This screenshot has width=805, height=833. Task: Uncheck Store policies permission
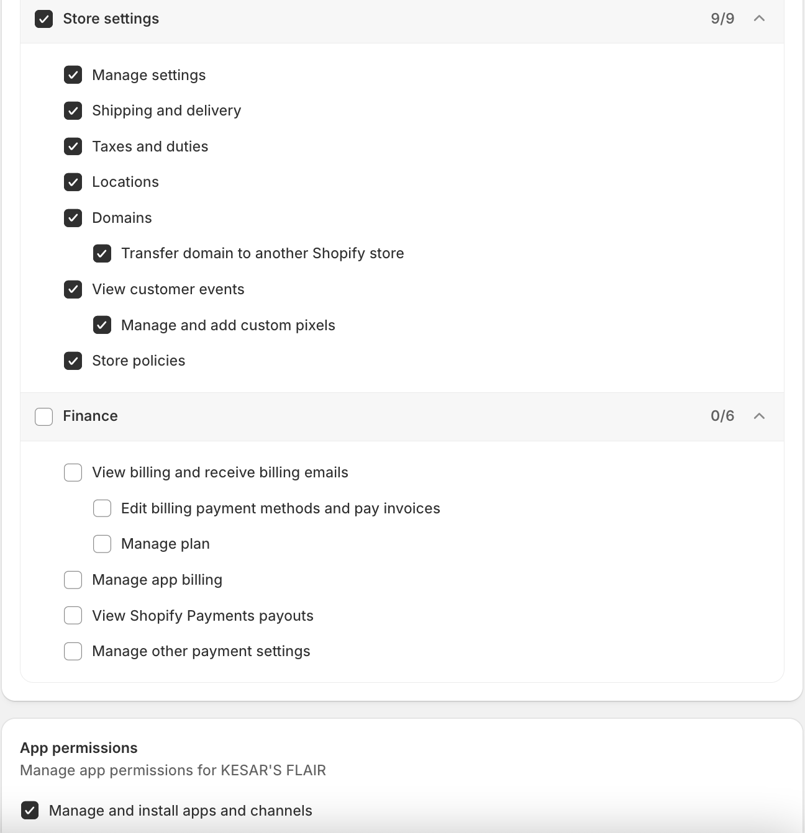pos(73,361)
